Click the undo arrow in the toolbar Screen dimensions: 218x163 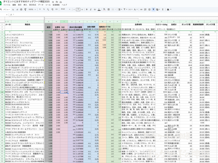click(x=13, y=10)
